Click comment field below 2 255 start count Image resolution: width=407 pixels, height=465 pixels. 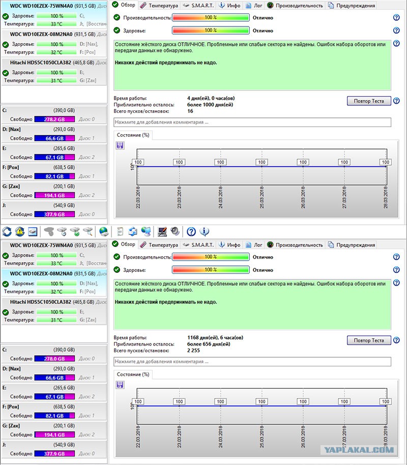[x=252, y=361]
